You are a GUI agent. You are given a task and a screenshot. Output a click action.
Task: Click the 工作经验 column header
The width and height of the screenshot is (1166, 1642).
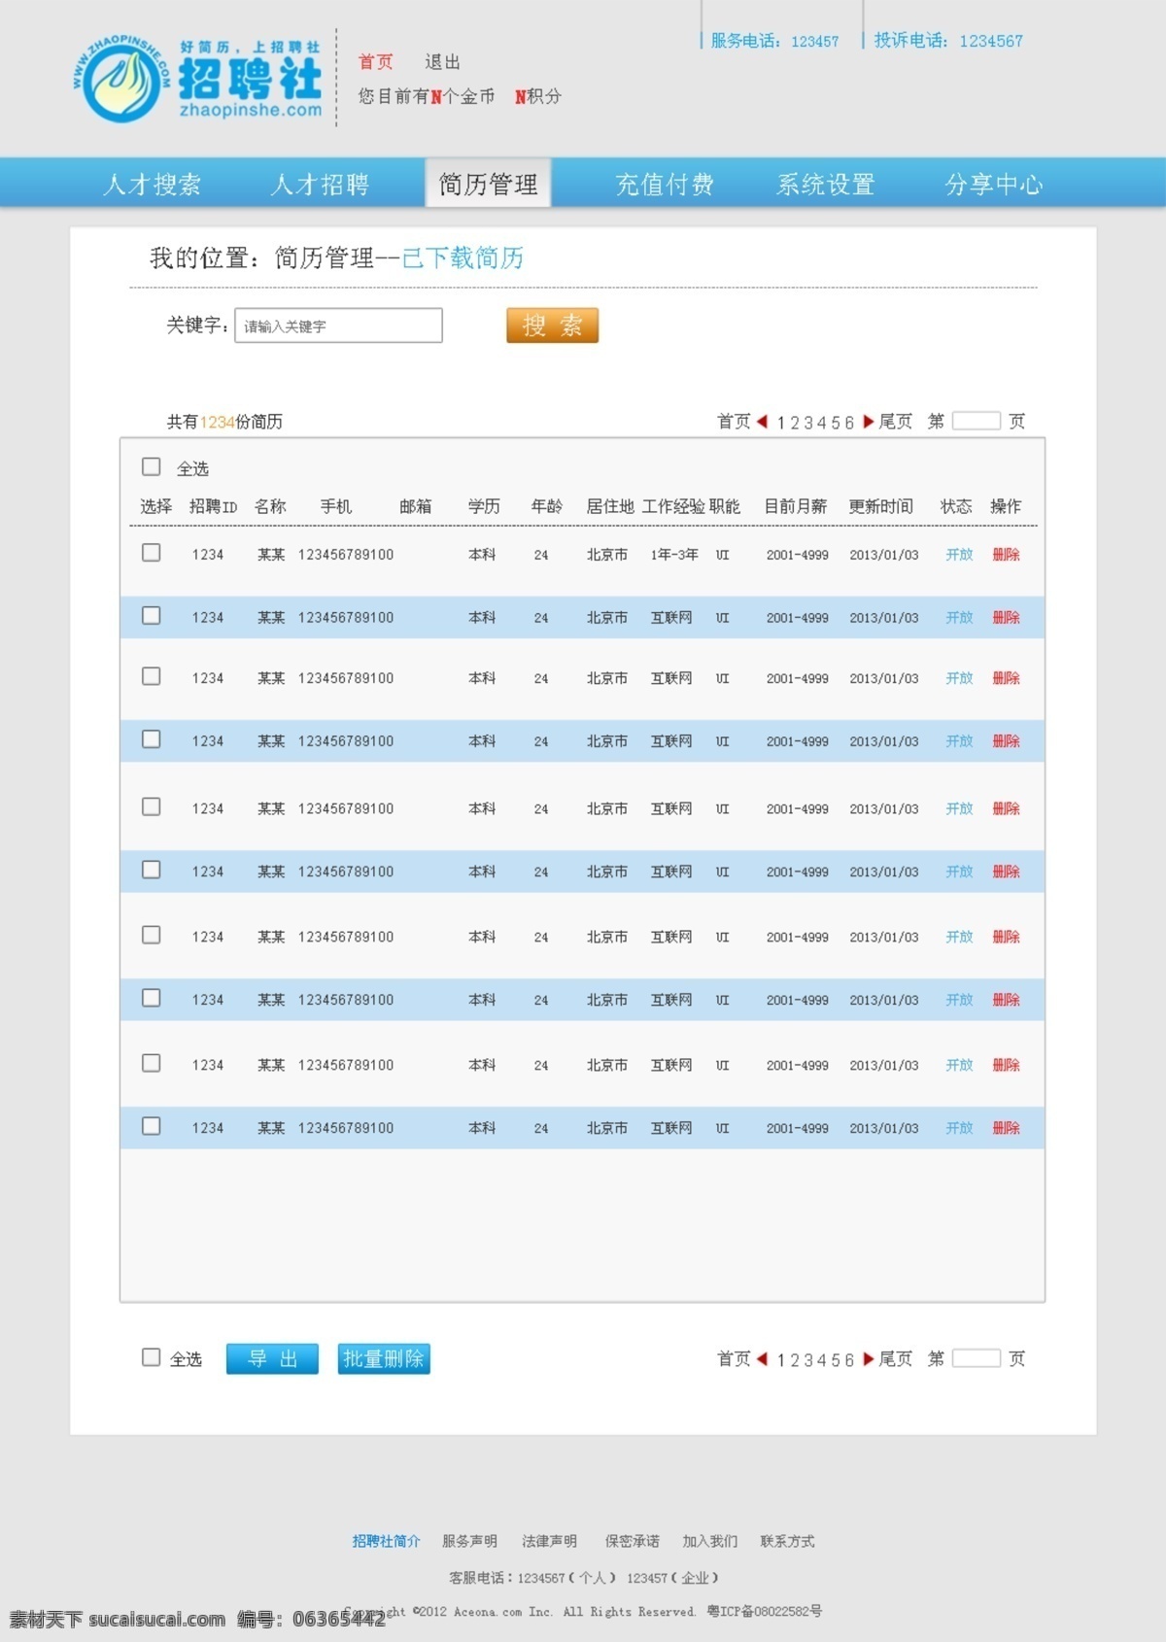pos(672,506)
